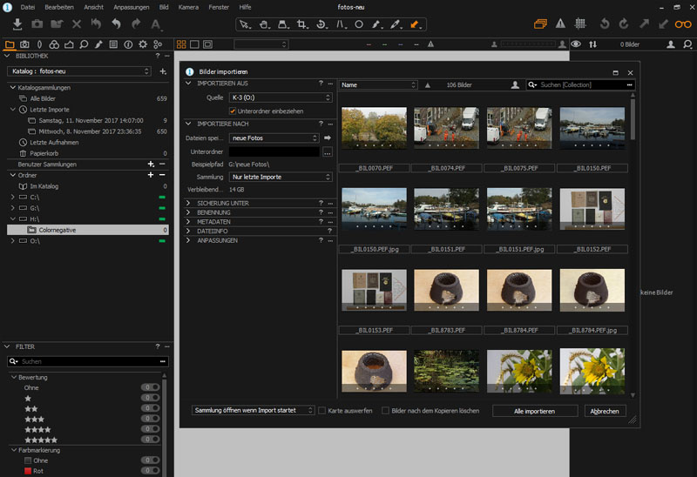Click the redo arrow in main toolbar
697x477 pixels.
coord(136,24)
